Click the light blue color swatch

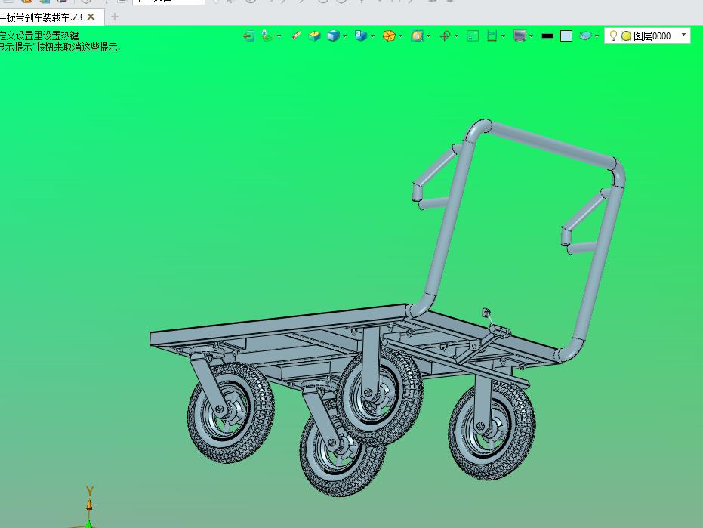[x=566, y=36]
